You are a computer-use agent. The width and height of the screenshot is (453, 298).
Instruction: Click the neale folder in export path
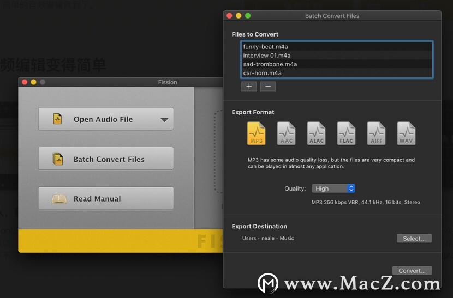tap(268, 238)
